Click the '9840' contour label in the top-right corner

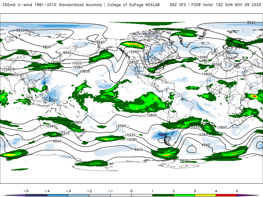pos(251,22)
